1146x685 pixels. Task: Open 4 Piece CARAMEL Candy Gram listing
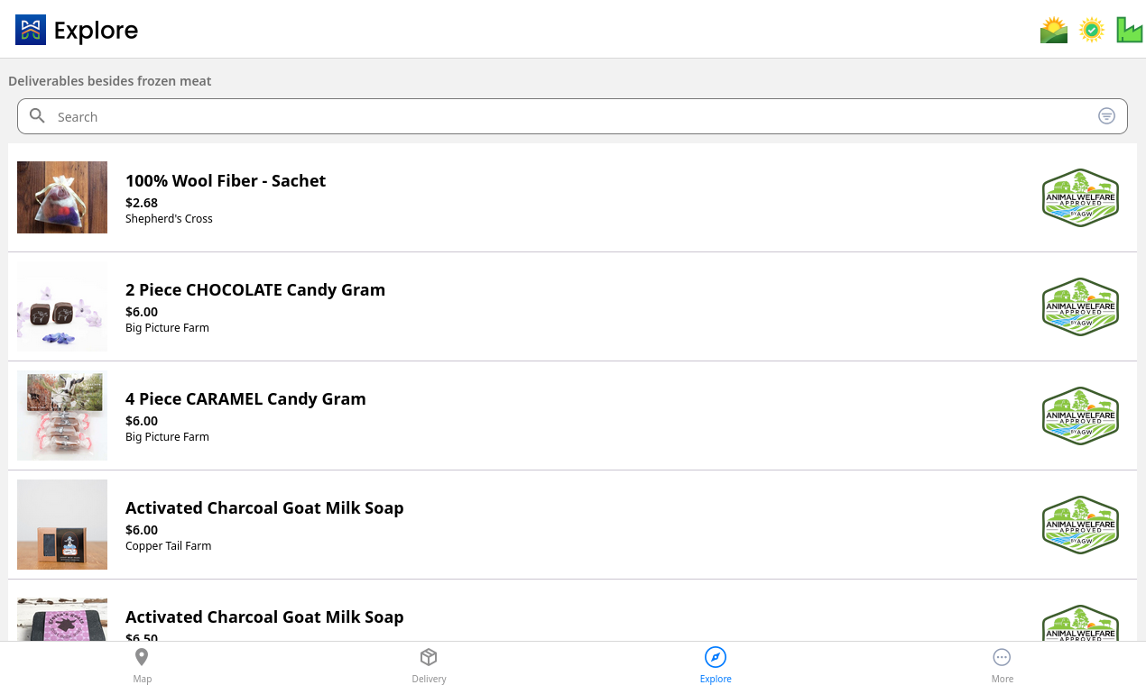pos(572,416)
